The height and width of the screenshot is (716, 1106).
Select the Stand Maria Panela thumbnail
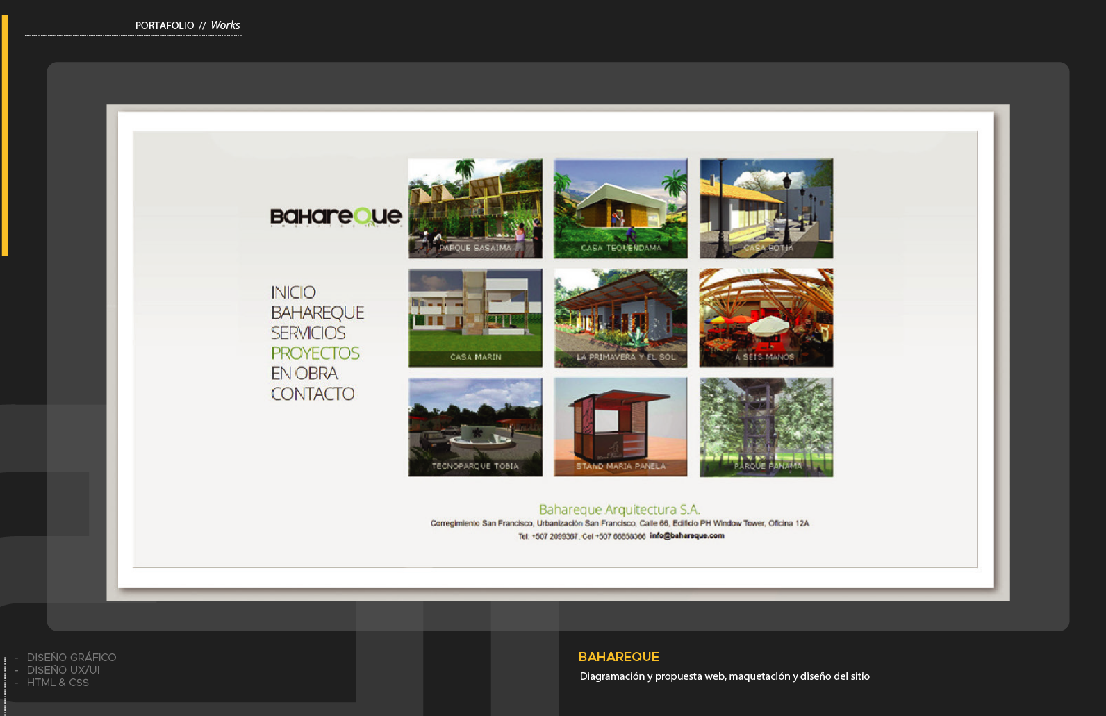pyautogui.click(x=620, y=427)
